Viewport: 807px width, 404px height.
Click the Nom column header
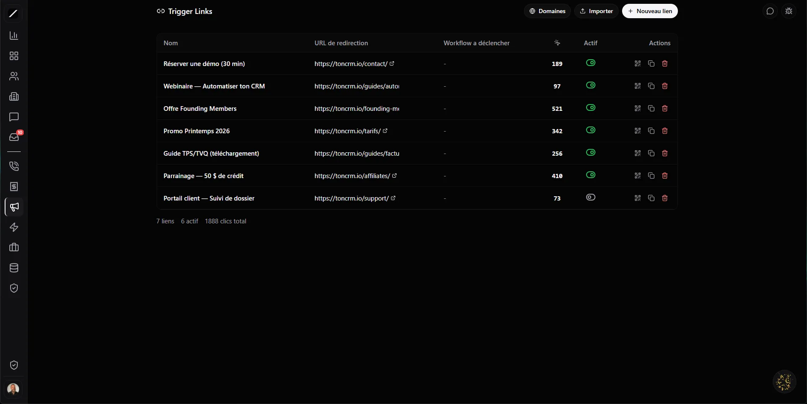pyautogui.click(x=171, y=43)
